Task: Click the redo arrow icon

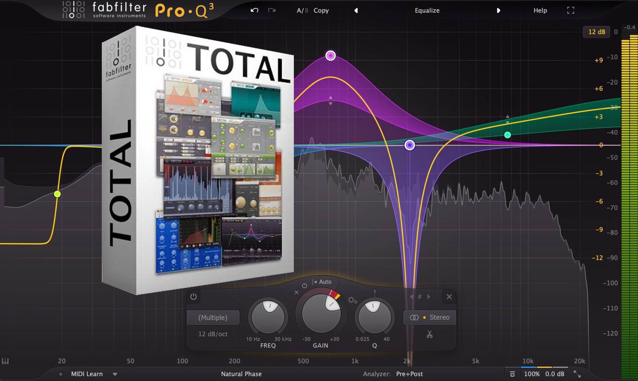Action: tap(272, 10)
